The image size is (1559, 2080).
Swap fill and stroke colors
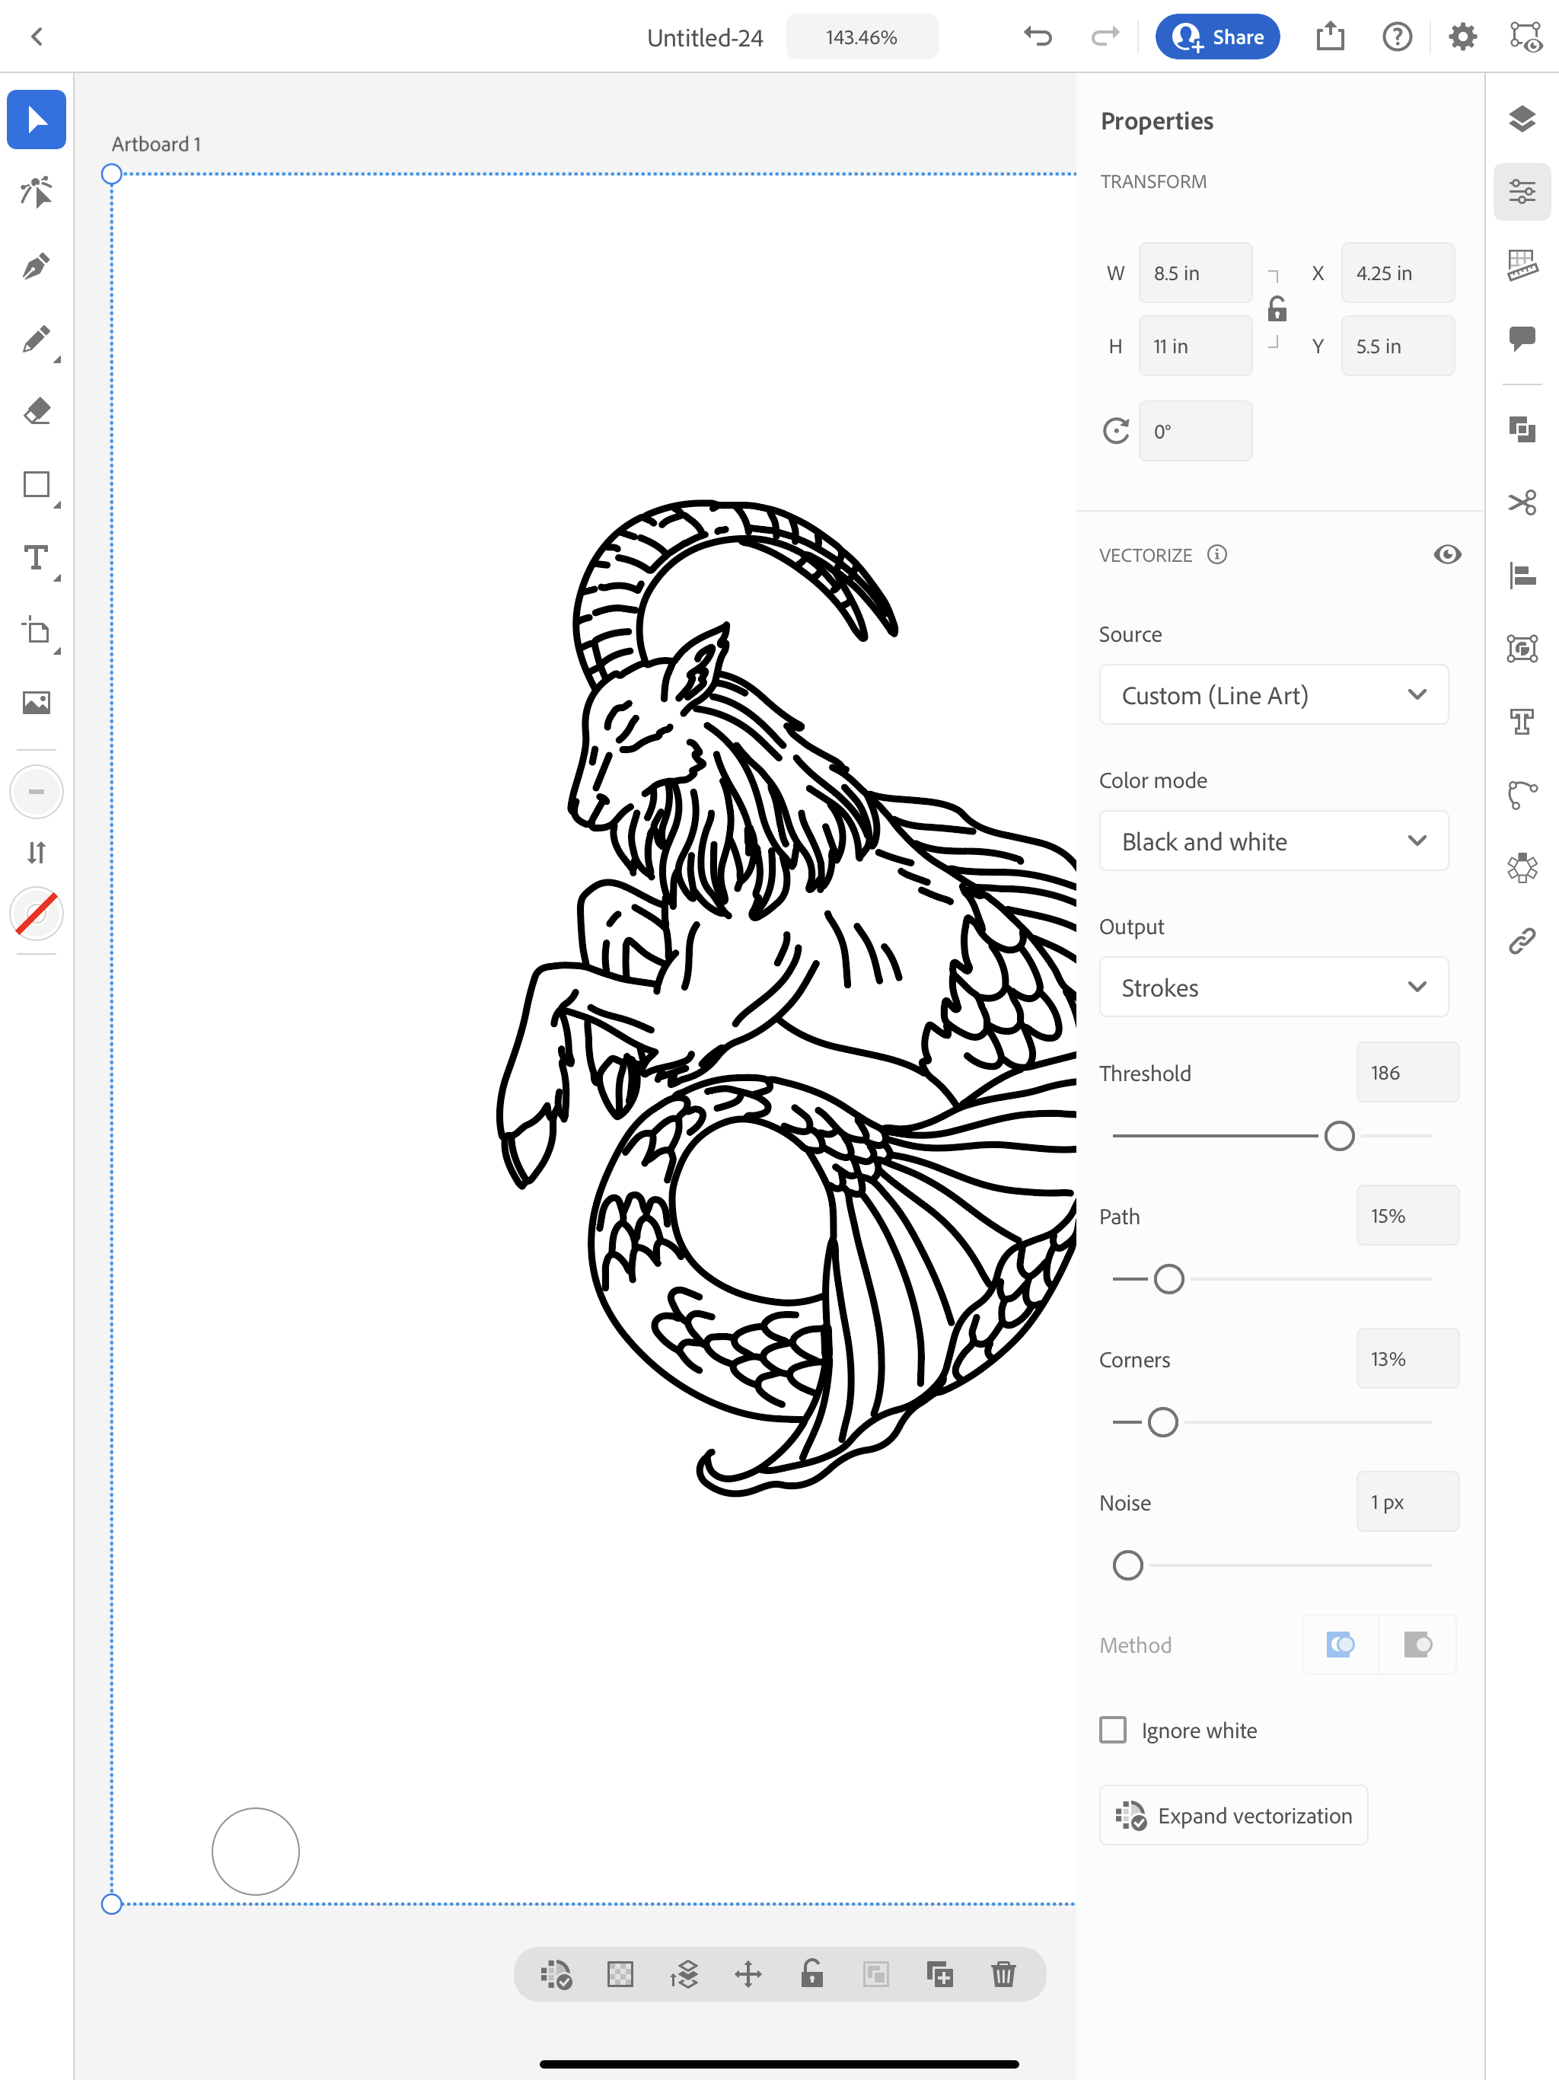tap(37, 853)
